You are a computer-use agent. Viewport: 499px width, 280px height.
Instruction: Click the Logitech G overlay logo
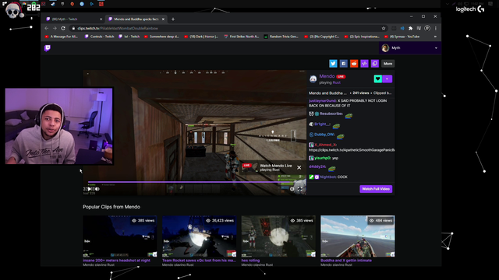coord(469,9)
